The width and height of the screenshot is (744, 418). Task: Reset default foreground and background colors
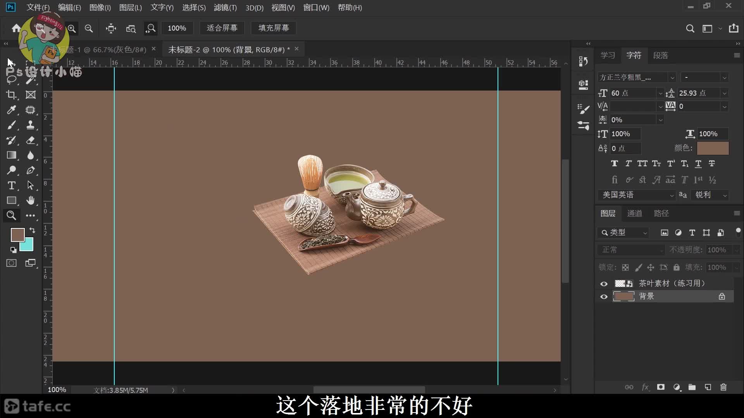point(13,250)
